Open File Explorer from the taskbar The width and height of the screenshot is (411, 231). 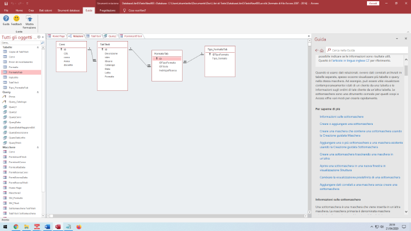(26, 227)
